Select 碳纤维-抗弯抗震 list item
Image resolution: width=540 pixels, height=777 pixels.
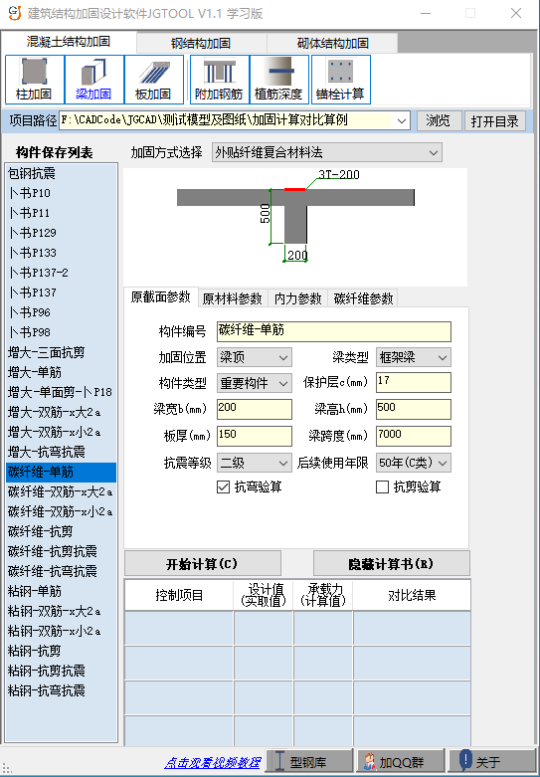tap(61, 571)
